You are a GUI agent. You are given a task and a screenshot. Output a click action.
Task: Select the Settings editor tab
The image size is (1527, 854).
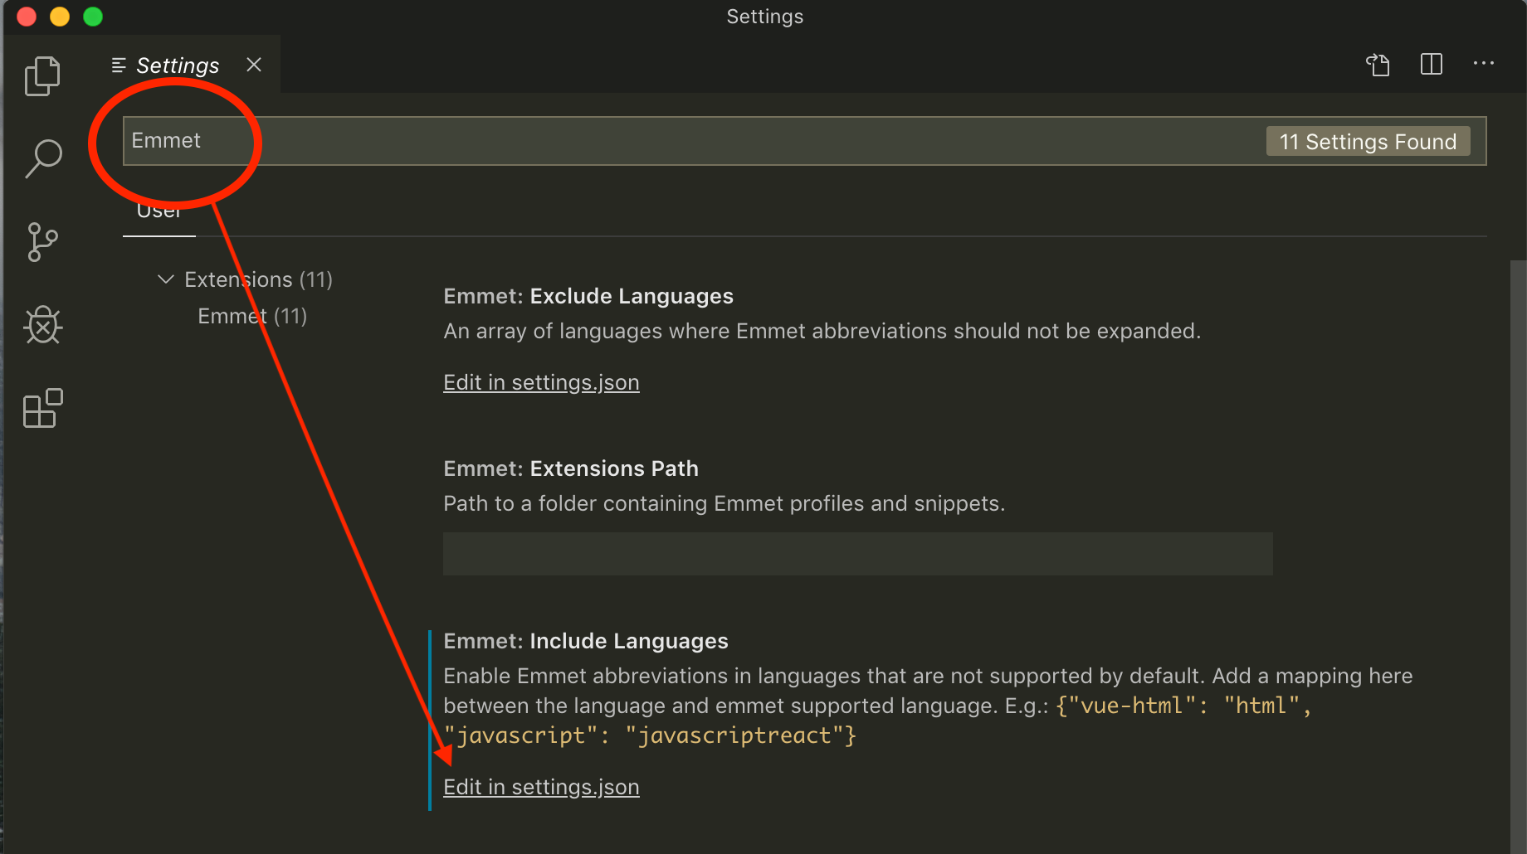177,65
